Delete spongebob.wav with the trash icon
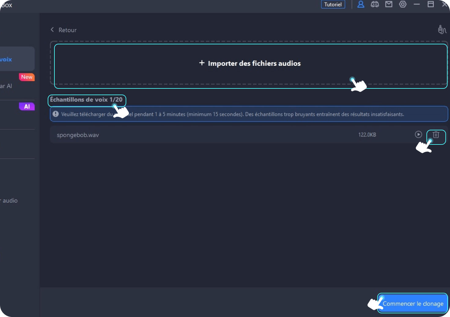Screen dimensions: 450x317 click(436, 135)
